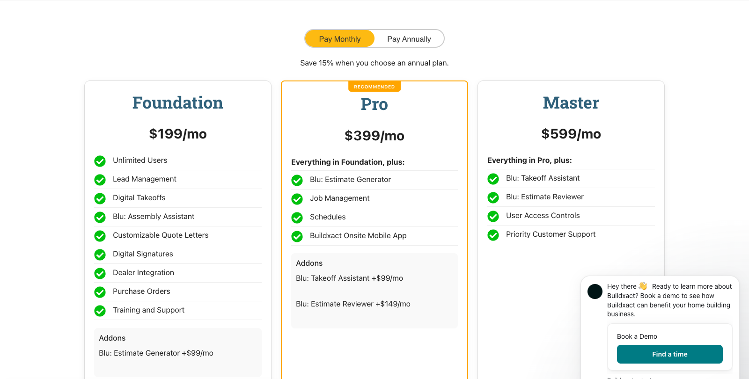Viewport: 749px width, 379px height.
Task: Click the 'Buildxact Onsite Mobile App' feature text
Action: pyautogui.click(x=358, y=235)
